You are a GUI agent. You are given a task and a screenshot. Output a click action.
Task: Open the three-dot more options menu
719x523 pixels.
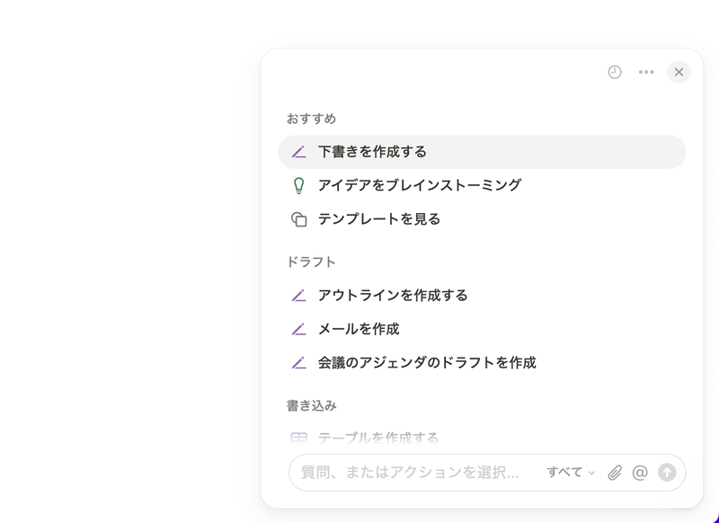pyautogui.click(x=646, y=72)
